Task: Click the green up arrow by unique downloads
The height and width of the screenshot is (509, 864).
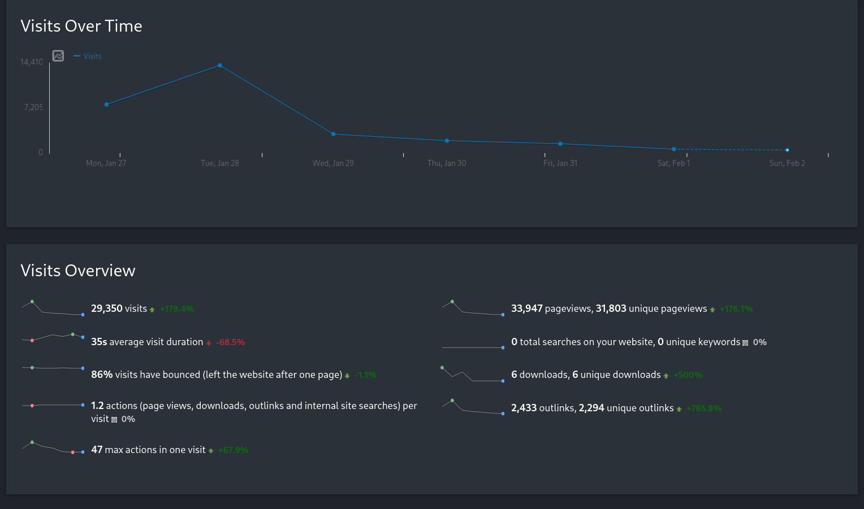Action: [666, 376]
